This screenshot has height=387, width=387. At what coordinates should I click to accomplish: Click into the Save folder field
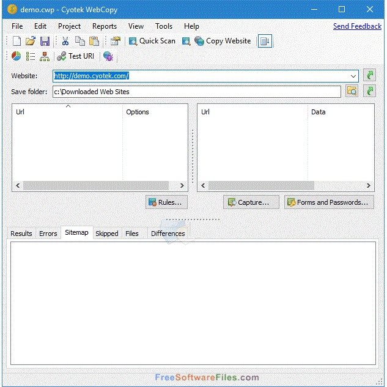[x=197, y=92]
